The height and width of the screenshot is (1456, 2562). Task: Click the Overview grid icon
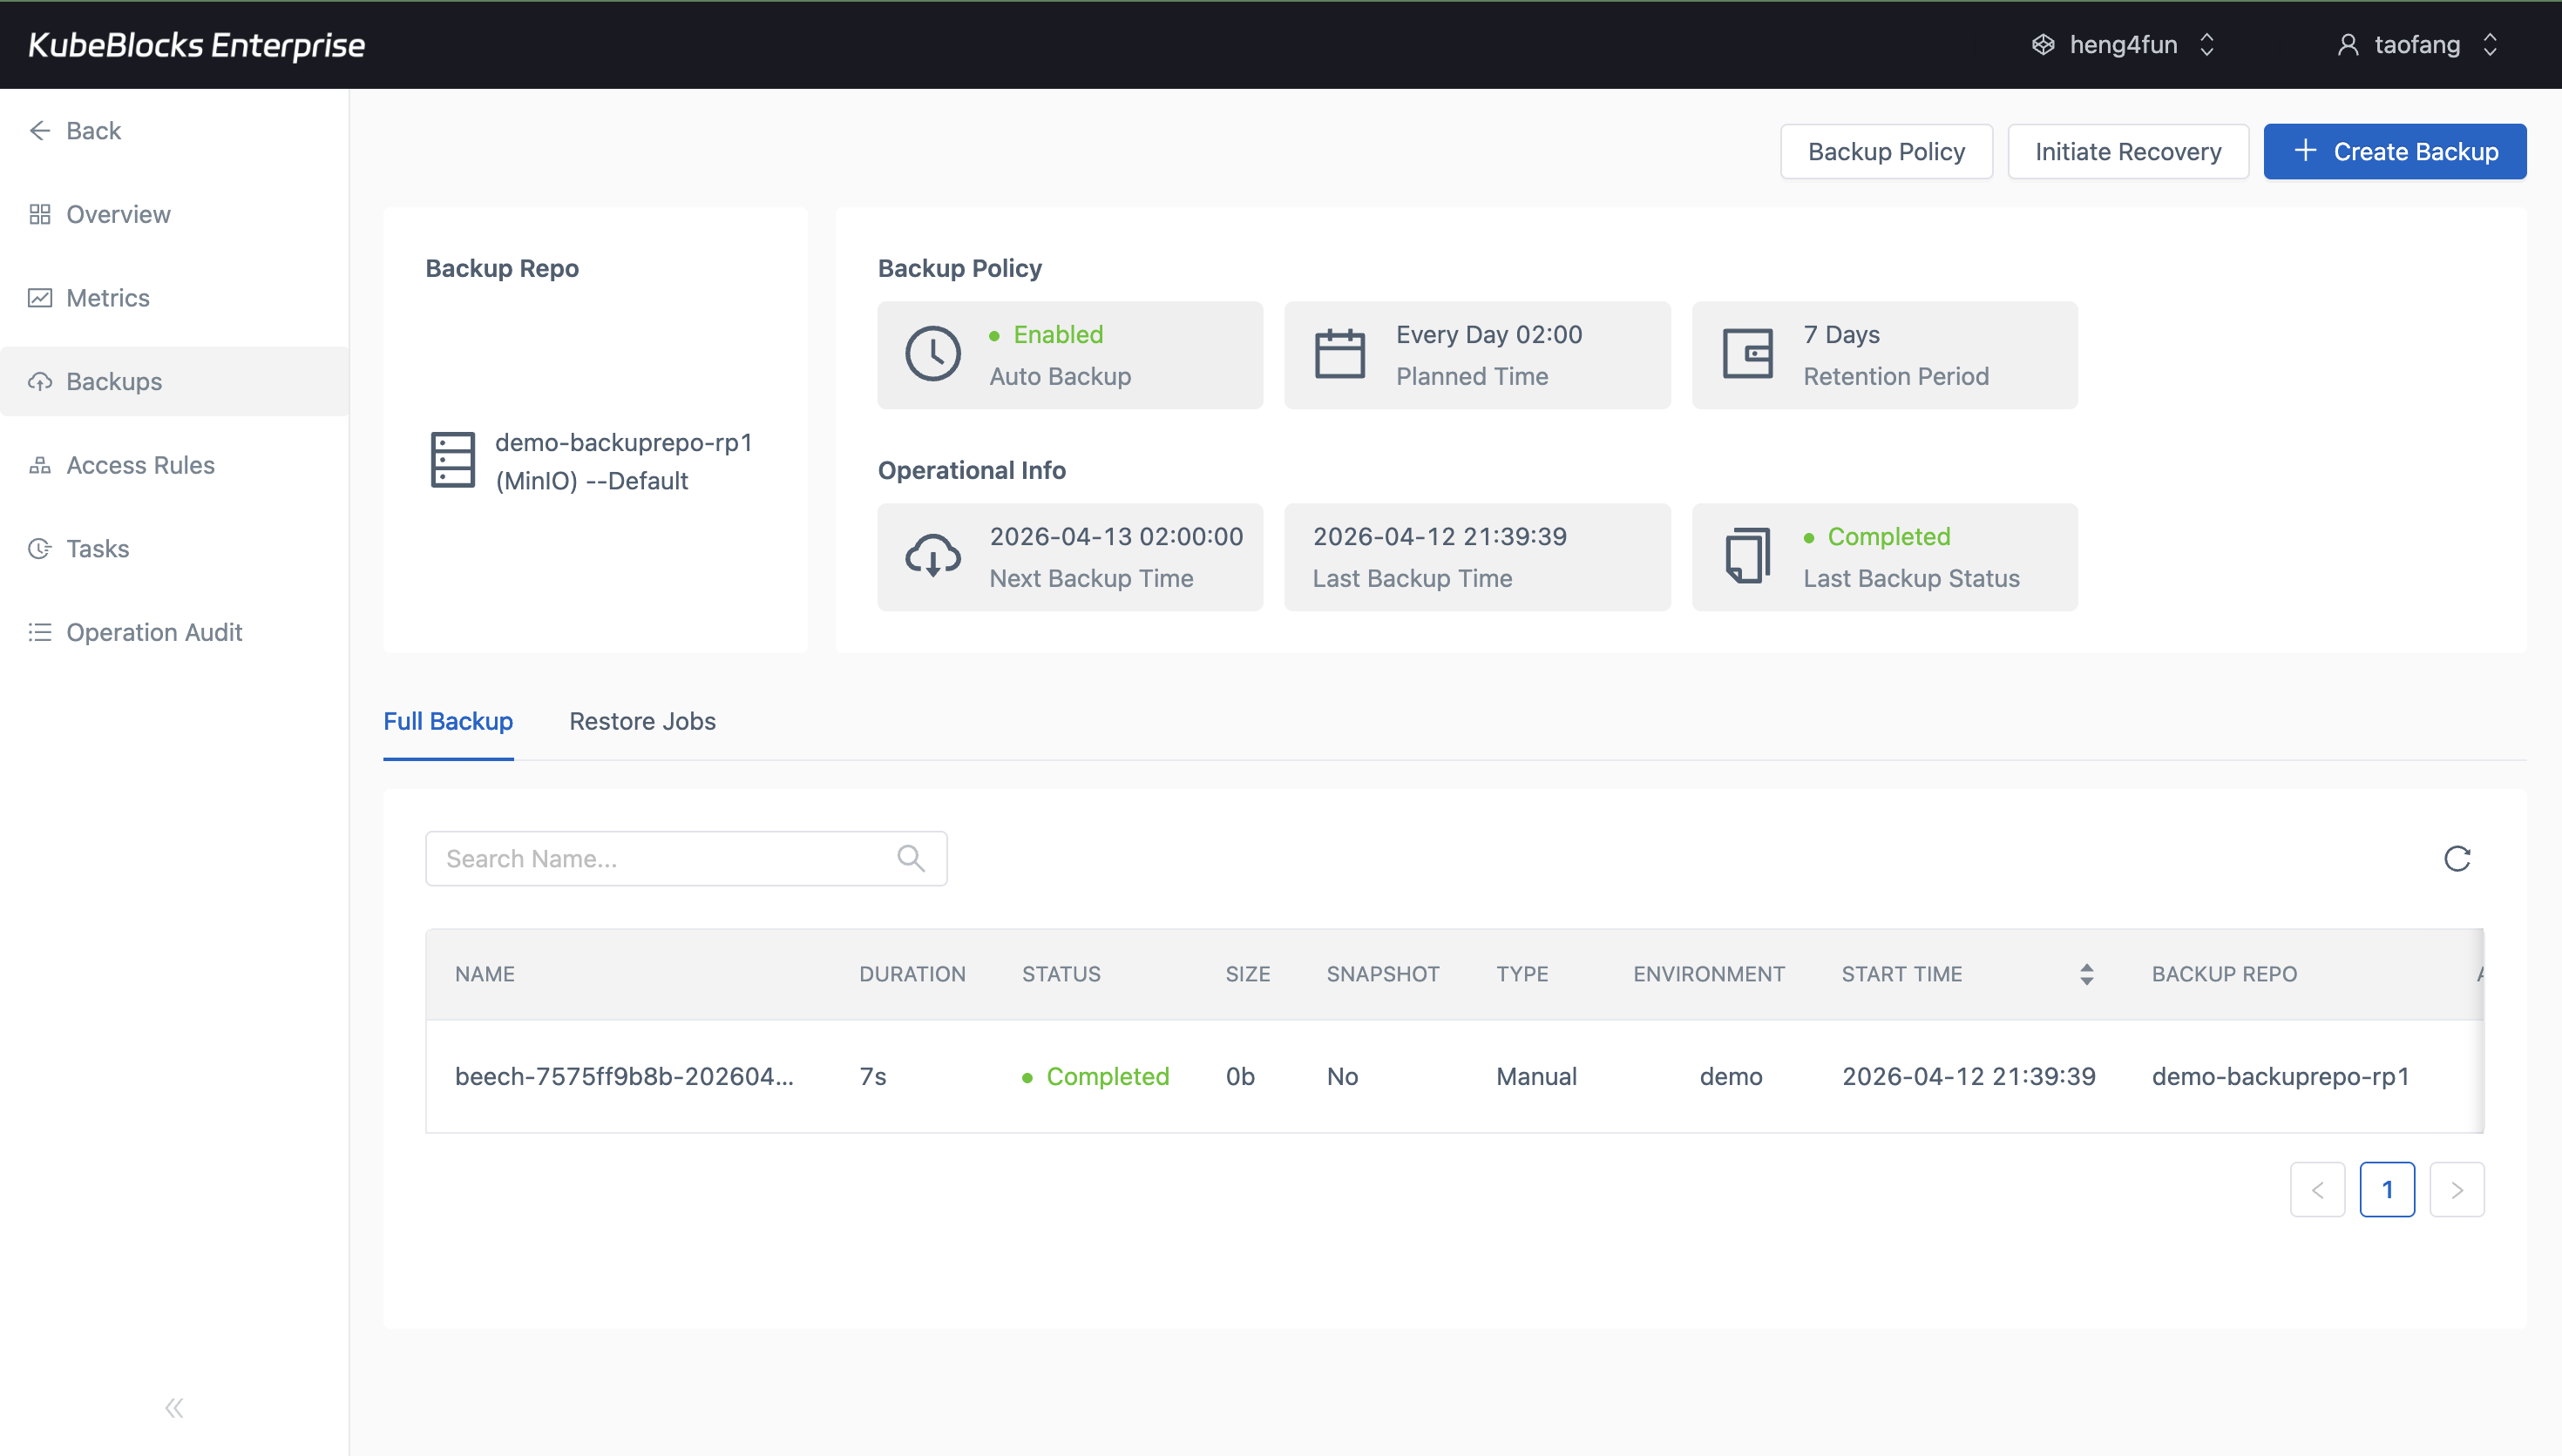click(x=40, y=214)
